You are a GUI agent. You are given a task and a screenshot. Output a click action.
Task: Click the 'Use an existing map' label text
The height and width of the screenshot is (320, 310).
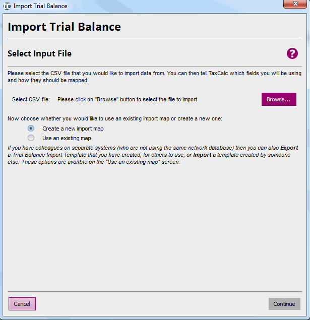point(67,138)
